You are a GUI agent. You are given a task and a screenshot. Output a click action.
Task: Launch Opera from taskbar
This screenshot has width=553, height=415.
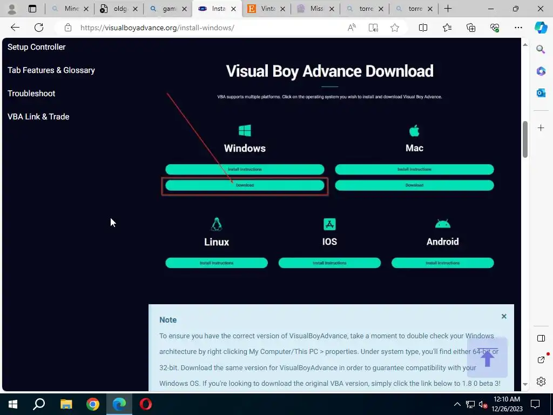tap(146, 404)
